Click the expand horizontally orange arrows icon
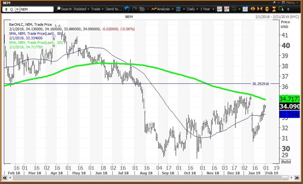Viewport: 303px width, 184px height. click(253, 9)
